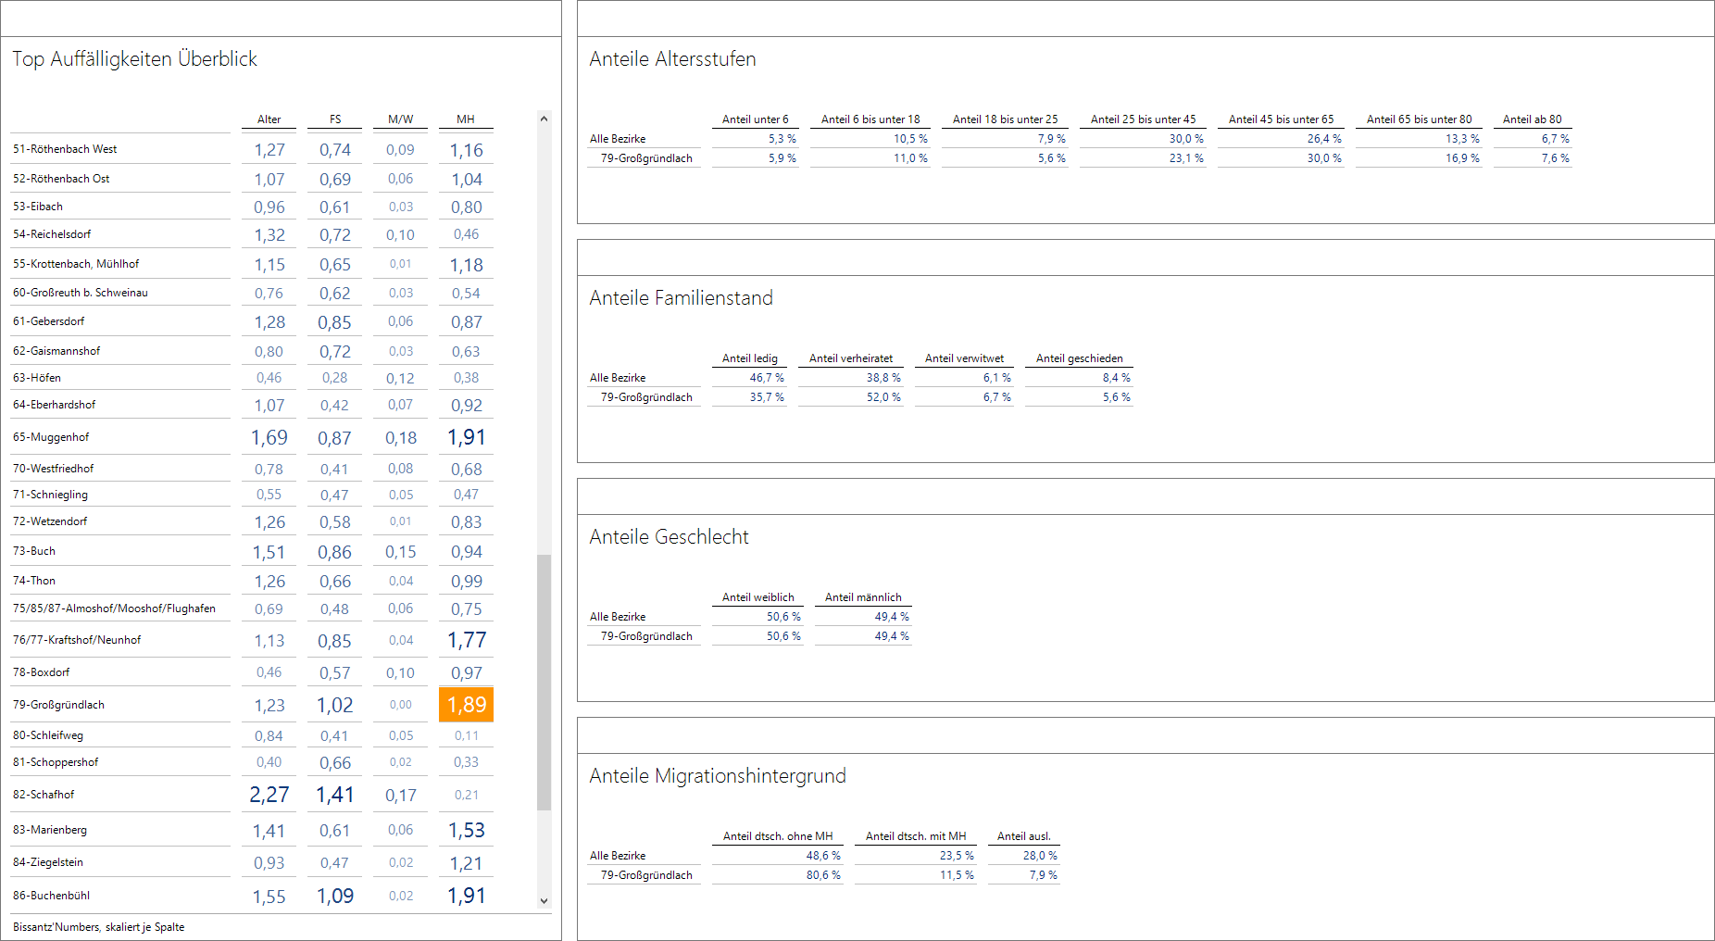Select the 65-Muggenhof district row
This screenshot has height=941, width=1715.
(x=52, y=437)
